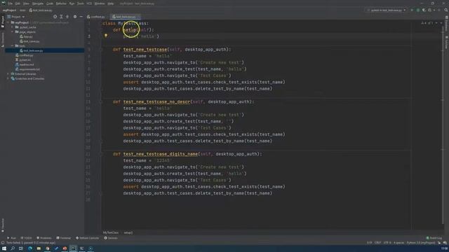
Task: Open the Problems tool window tab
Action: [44, 238]
